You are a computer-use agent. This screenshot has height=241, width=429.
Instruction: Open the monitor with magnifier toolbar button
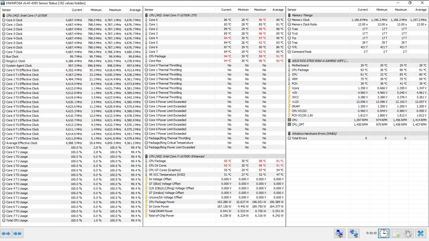pos(340,234)
